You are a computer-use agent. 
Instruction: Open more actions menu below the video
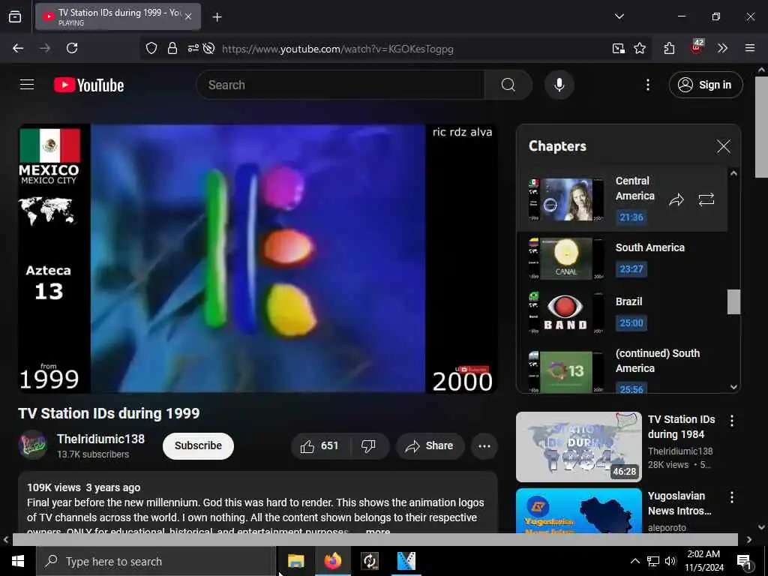pos(484,445)
